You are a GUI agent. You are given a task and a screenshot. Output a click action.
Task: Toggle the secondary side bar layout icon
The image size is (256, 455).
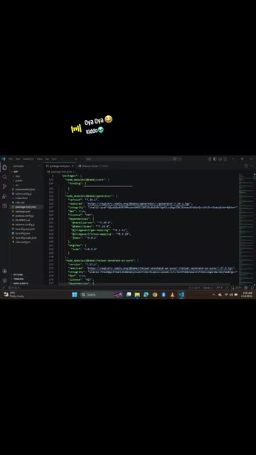(x=225, y=159)
